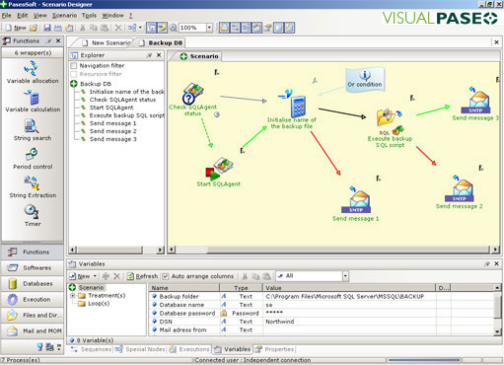Click the Check SQLAgent status node
The height and width of the screenshot is (365, 504).
point(193,94)
